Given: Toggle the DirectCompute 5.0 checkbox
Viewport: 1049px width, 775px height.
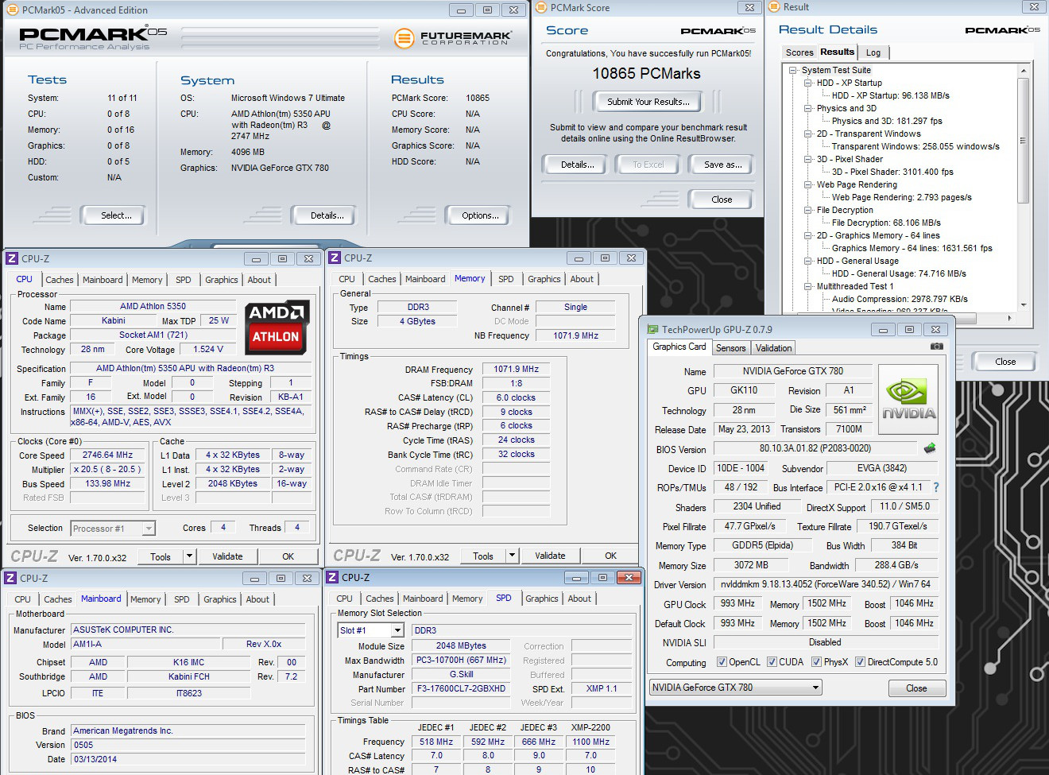Looking at the screenshot, I should [860, 661].
